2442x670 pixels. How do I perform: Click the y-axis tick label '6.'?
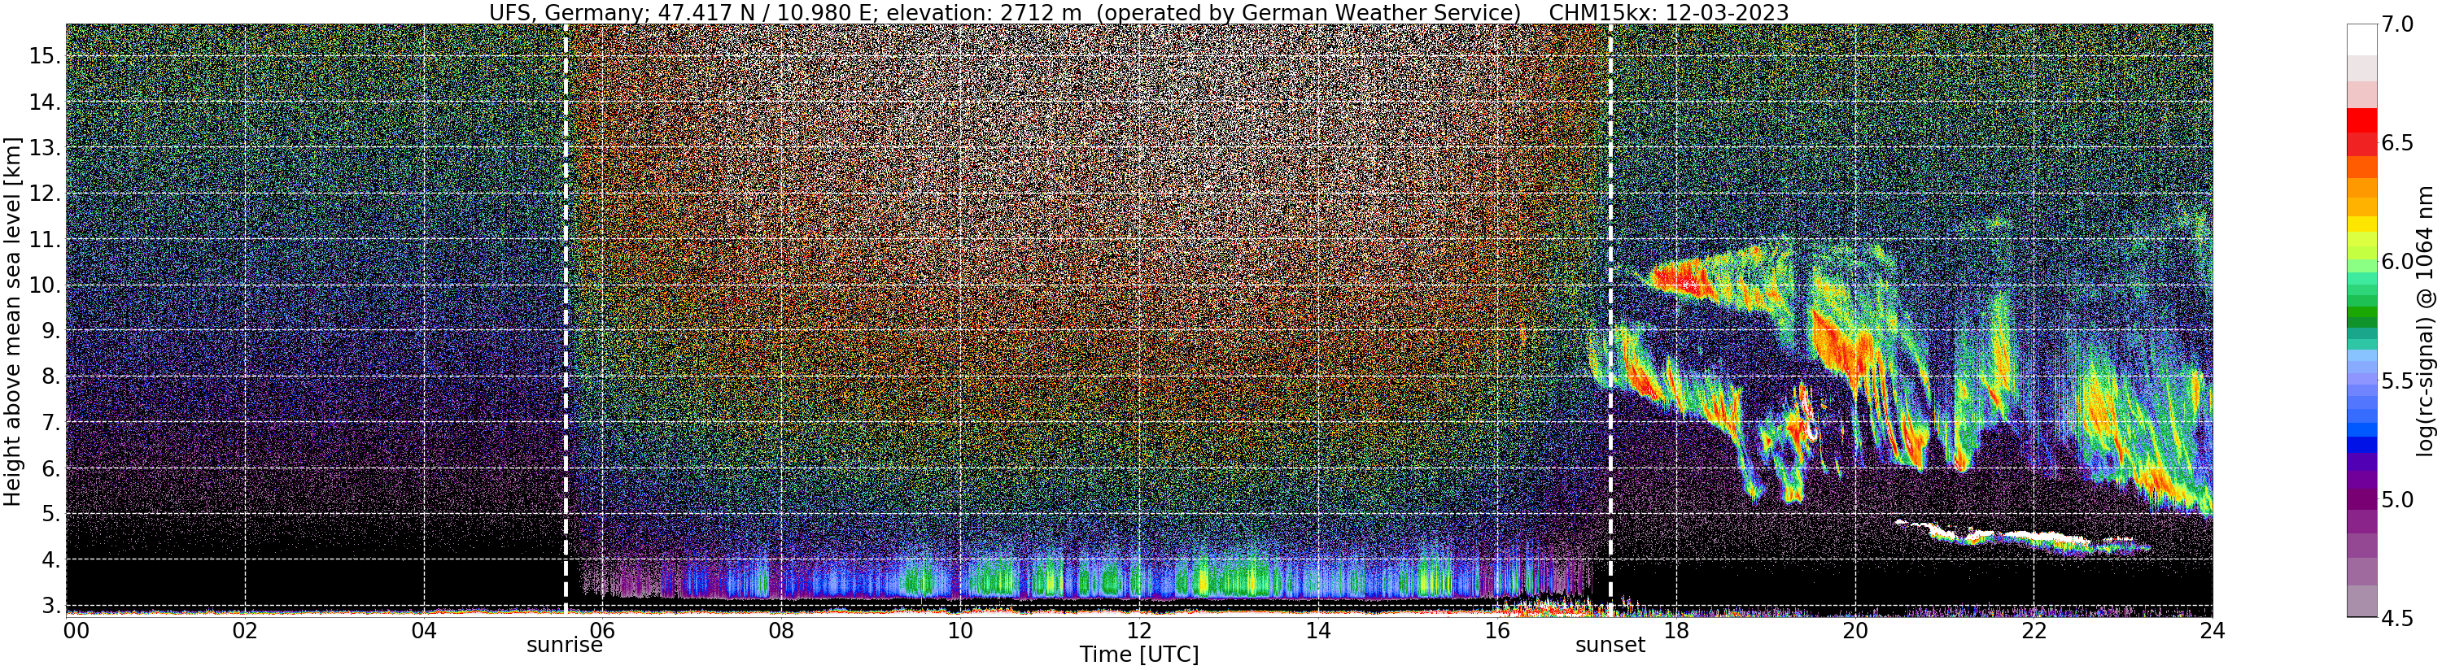tap(51, 469)
